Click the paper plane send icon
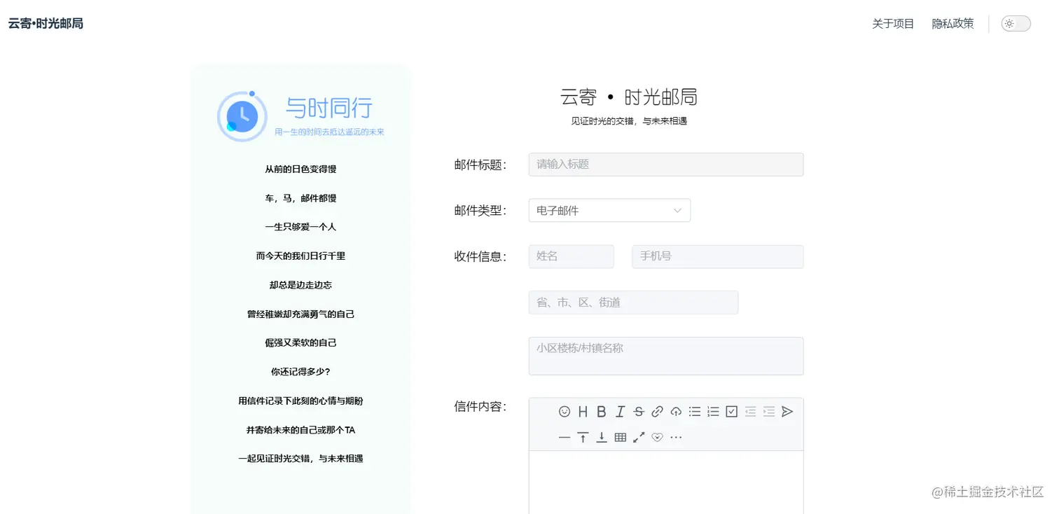Image resolution: width=1059 pixels, height=514 pixels. 787,412
